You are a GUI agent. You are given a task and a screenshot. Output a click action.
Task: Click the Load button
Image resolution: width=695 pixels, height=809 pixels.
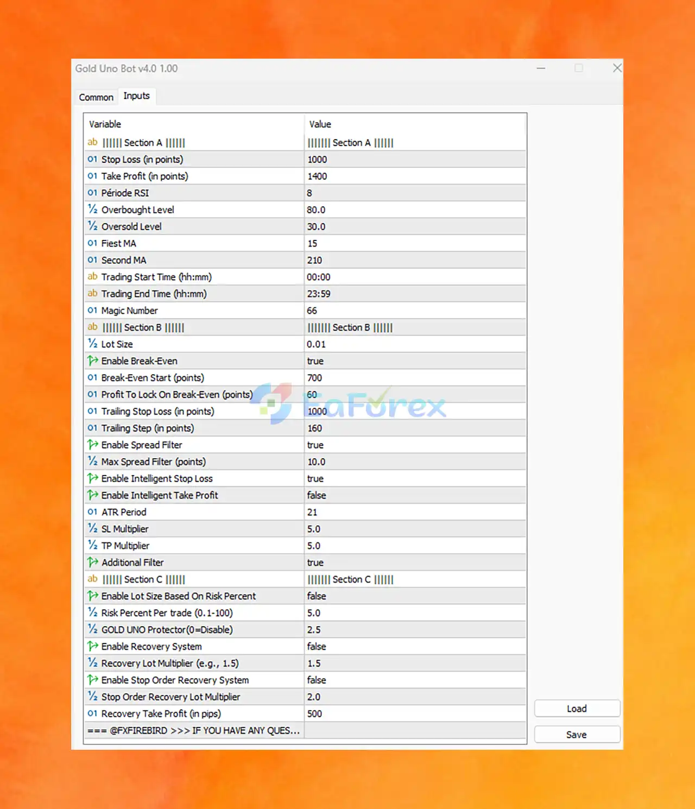(x=577, y=709)
